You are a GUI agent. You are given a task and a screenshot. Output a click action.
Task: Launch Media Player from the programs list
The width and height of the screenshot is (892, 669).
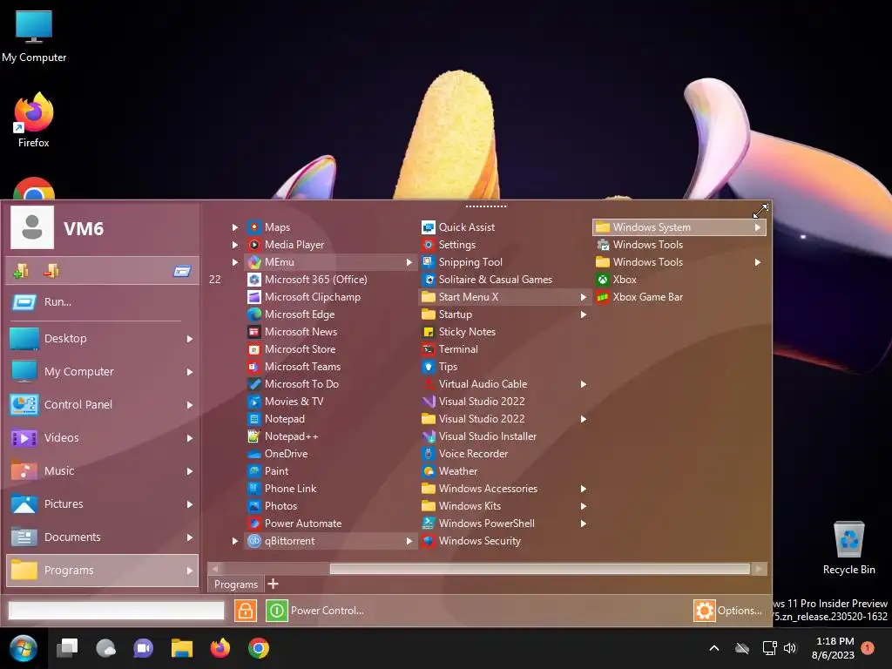[294, 245]
